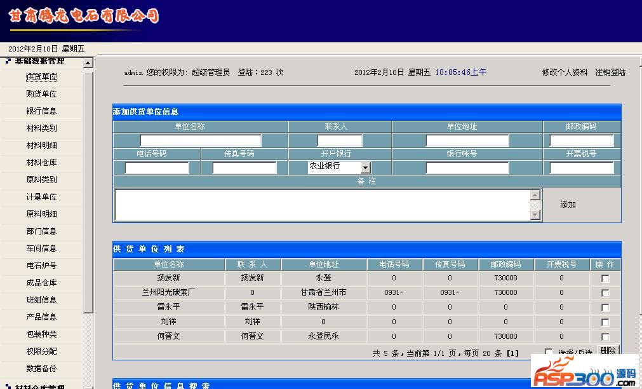This screenshot has height=389, width=642.
Task: Click the 备注 textarea scroll-up arrow
Action: (x=535, y=195)
